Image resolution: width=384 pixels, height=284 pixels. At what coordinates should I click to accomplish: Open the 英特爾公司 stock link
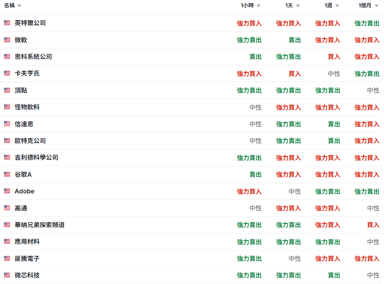coord(30,23)
